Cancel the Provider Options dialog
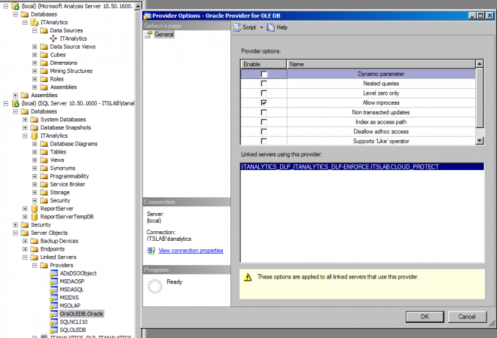The height and width of the screenshot is (338, 497). pyautogui.click(x=467, y=316)
